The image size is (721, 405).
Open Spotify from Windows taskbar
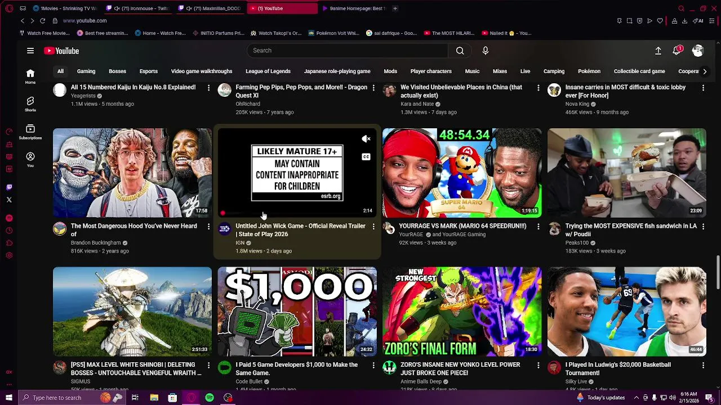coord(210,398)
